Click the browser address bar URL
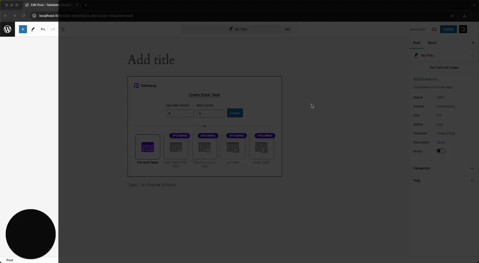Image resolution: width=479 pixels, height=263 pixels. (86, 16)
